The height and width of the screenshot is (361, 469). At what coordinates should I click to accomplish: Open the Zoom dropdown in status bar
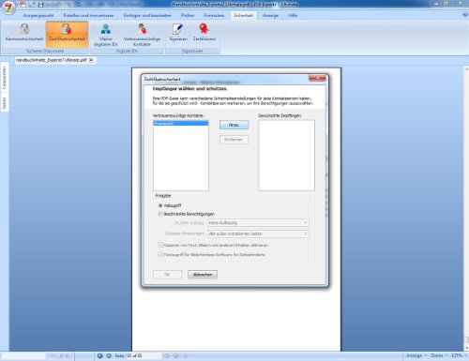pyautogui.click(x=438, y=355)
